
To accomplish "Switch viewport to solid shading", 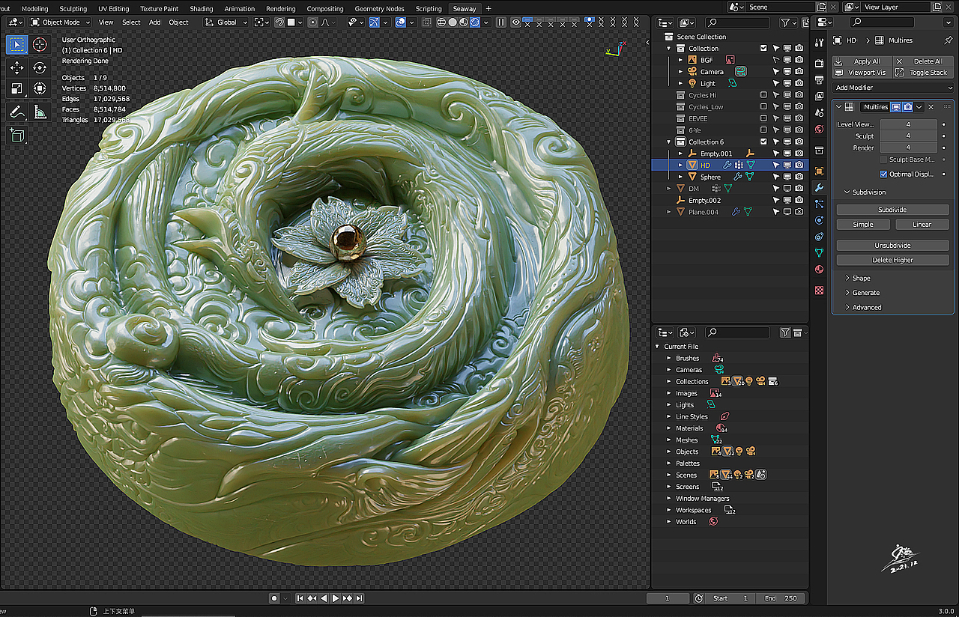I will click(453, 22).
